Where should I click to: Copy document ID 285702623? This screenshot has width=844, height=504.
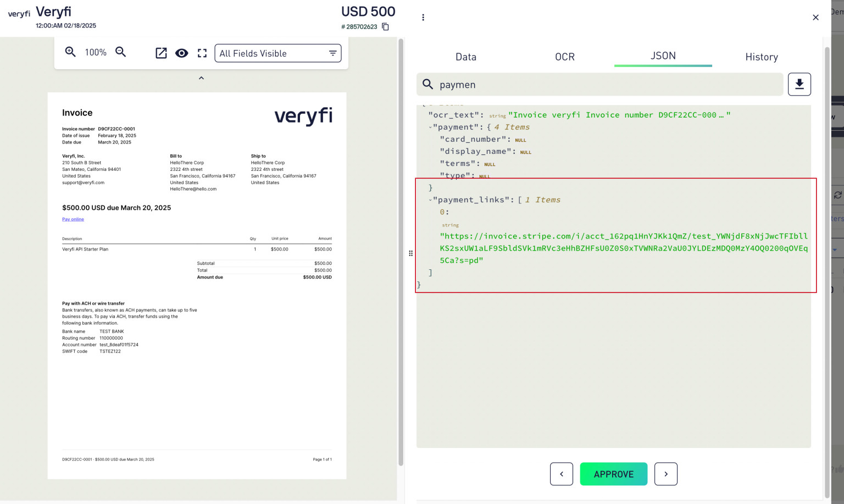point(386,27)
